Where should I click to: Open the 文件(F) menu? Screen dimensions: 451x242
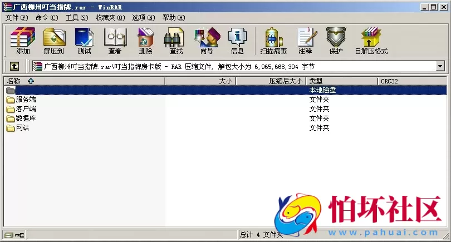(x=17, y=18)
